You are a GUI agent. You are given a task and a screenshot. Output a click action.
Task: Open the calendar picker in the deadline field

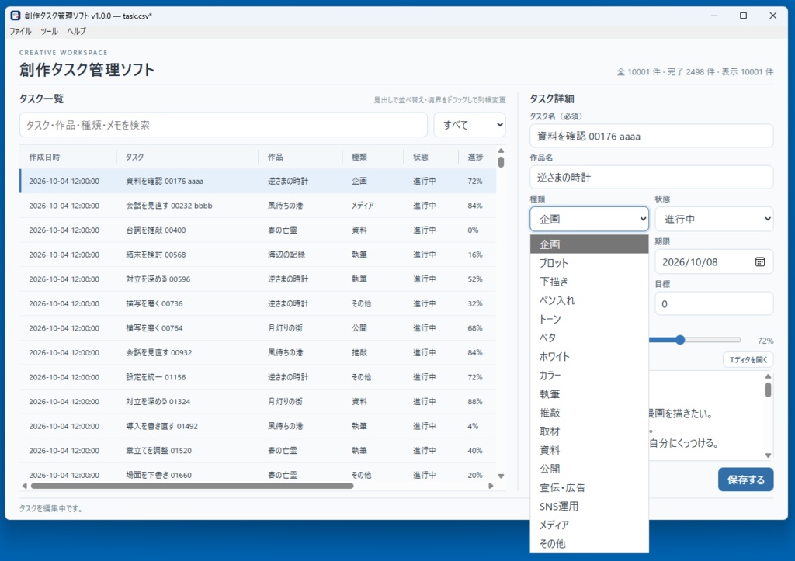(x=759, y=262)
